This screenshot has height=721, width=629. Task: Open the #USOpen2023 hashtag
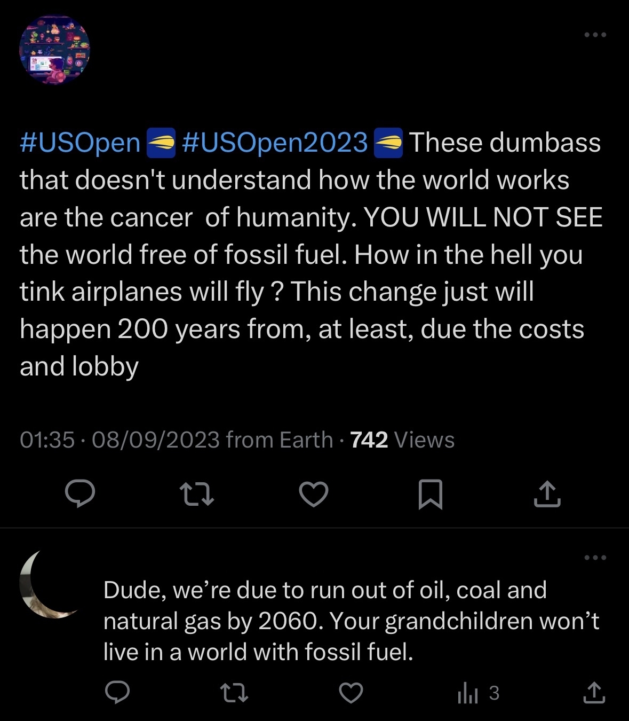click(x=275, y=143)
